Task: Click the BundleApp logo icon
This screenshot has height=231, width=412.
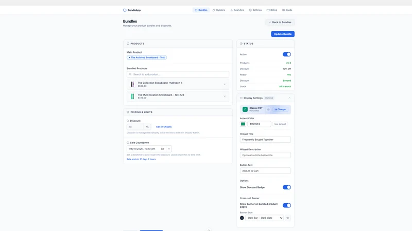Action: (x=125, y=10)
